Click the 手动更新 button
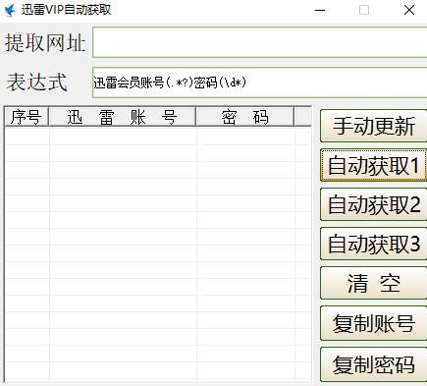Screen dimensions: 427x386 point(373,126)
